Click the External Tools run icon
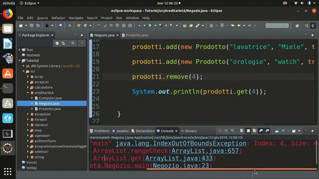This screenshot has height=179, width=319. click(x=171, y=25)
